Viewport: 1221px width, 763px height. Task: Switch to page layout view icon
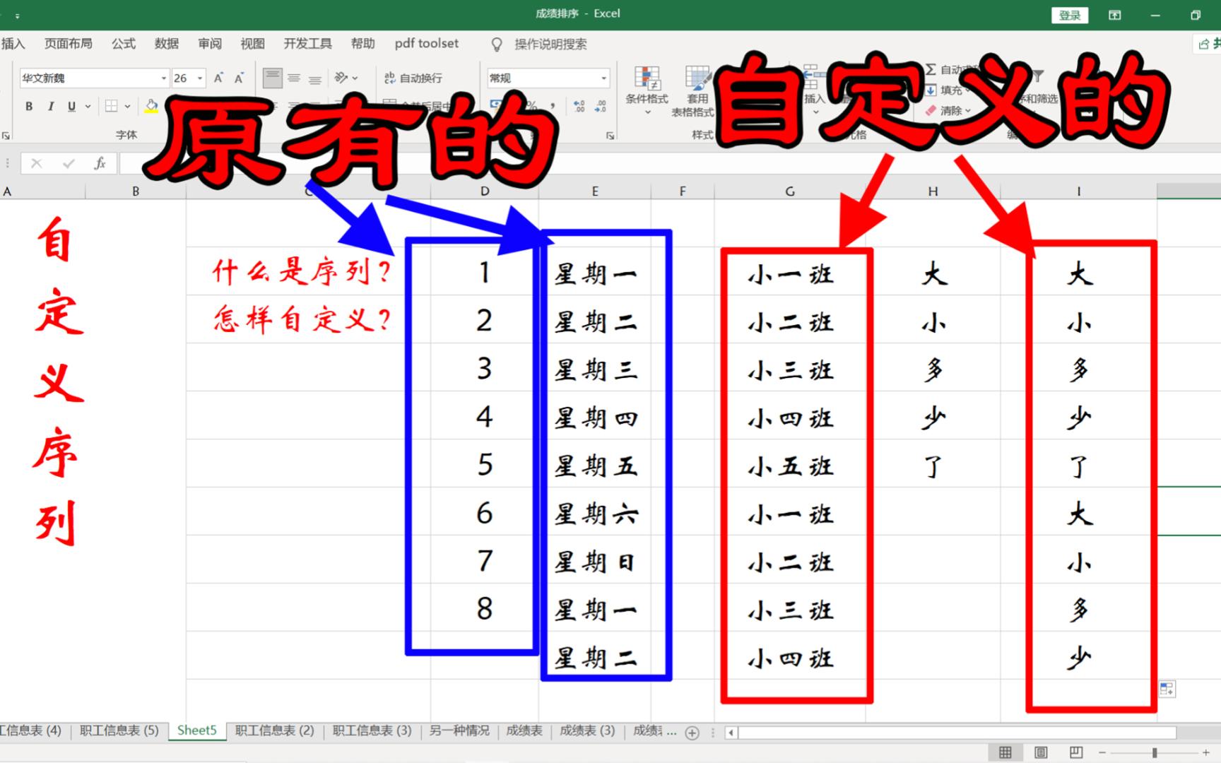tap(1041, 752)
